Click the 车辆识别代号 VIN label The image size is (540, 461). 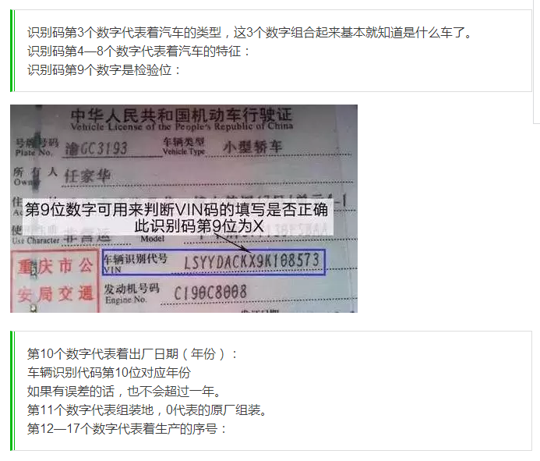point(136,263)
